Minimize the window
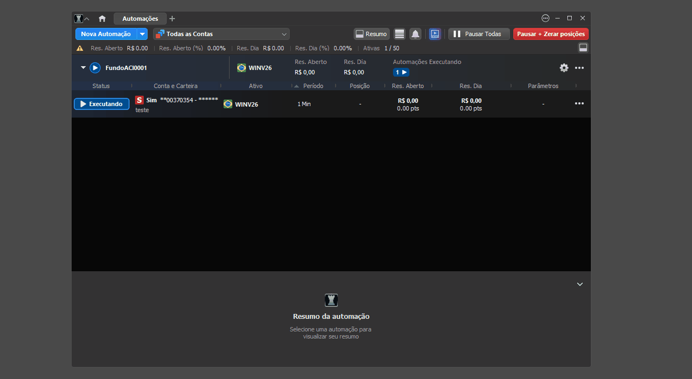Image resolution: width=692 pixels, height=379 pixels. click(x=558, y=18)
